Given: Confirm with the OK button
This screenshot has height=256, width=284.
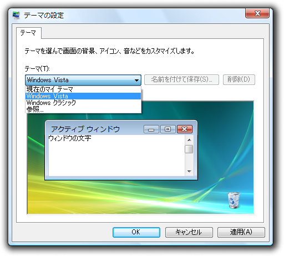Looking at the screenshot, I should coord(136,232).
